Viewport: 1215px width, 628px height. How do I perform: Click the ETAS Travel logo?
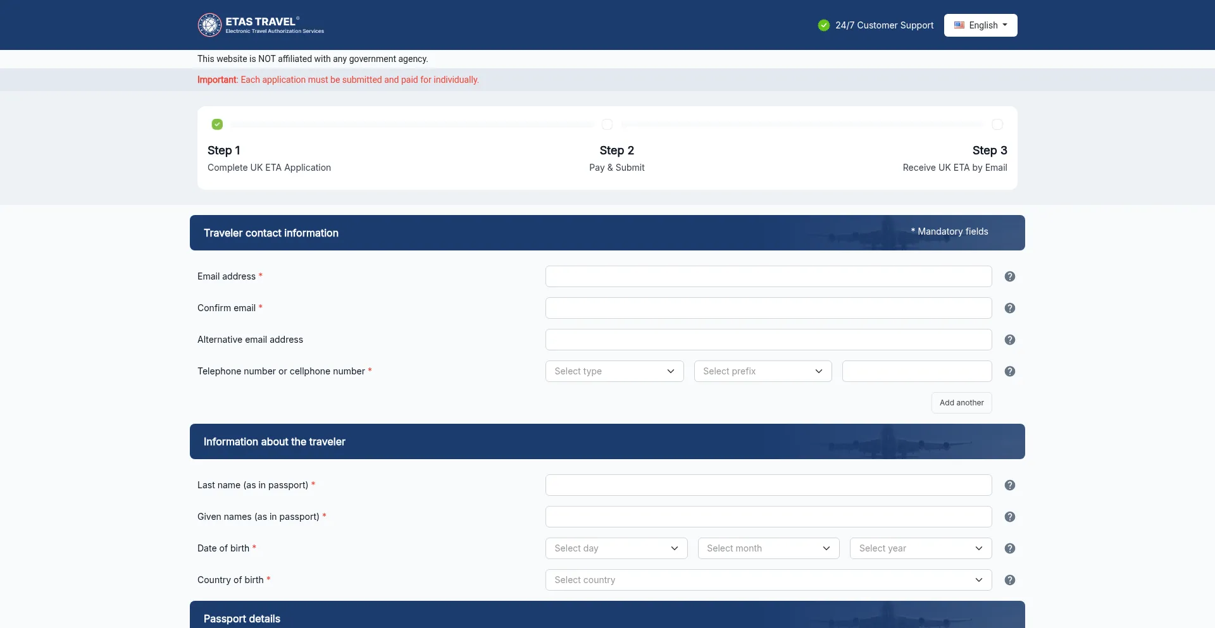tap(261, 25)
